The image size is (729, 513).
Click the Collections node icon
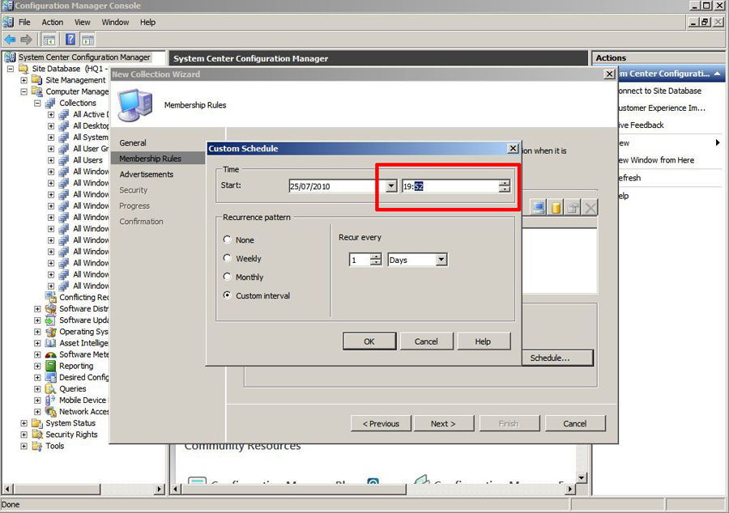point(51,103)
